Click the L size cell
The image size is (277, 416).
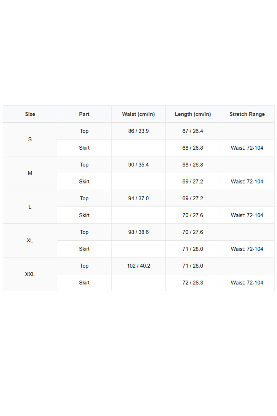(x=30, y=207)
